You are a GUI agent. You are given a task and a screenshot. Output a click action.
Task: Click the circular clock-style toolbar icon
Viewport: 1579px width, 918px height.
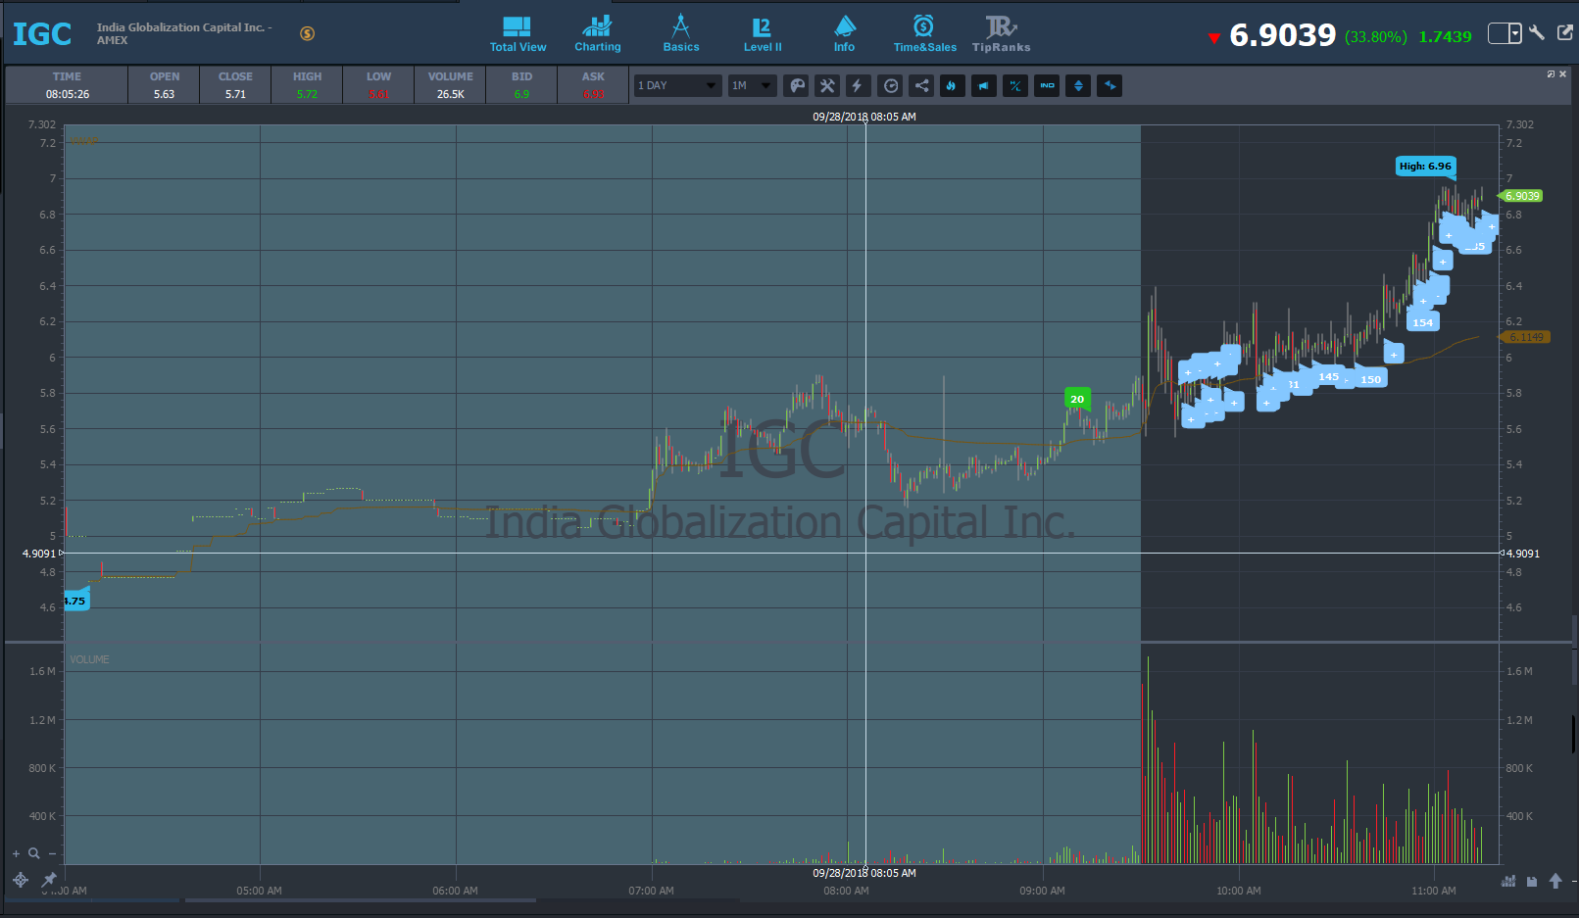[891, 86]
